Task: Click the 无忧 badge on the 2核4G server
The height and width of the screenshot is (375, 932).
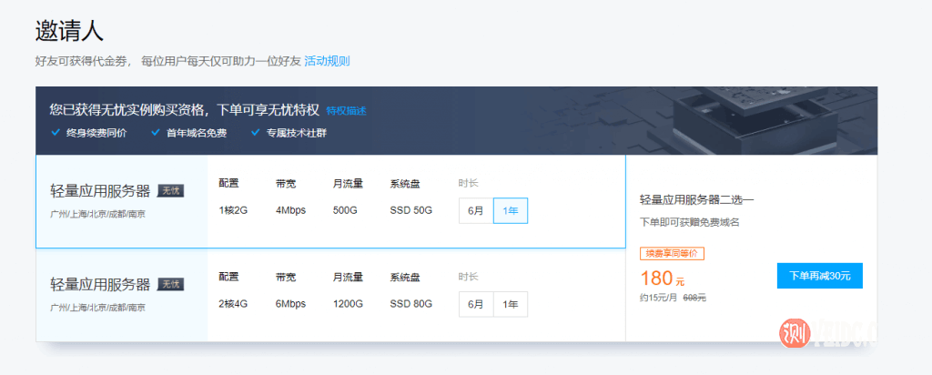Action: 170,284
